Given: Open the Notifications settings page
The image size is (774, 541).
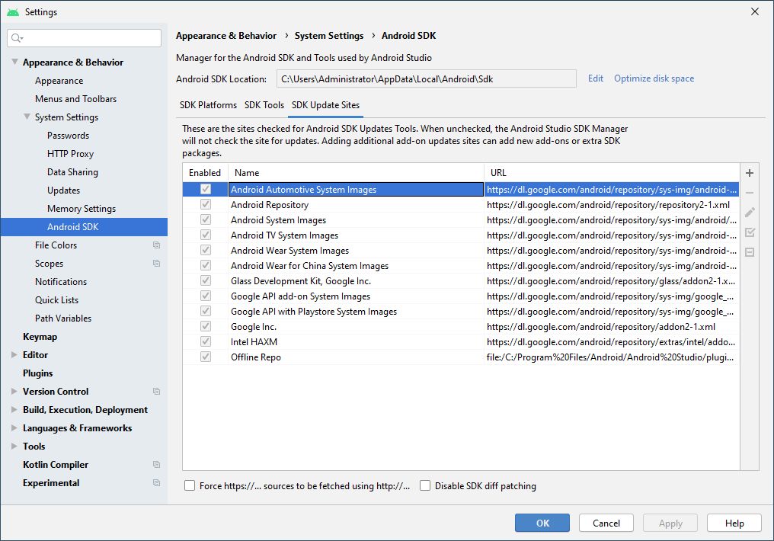Looking at the screenshot, I should click(61, 281).
